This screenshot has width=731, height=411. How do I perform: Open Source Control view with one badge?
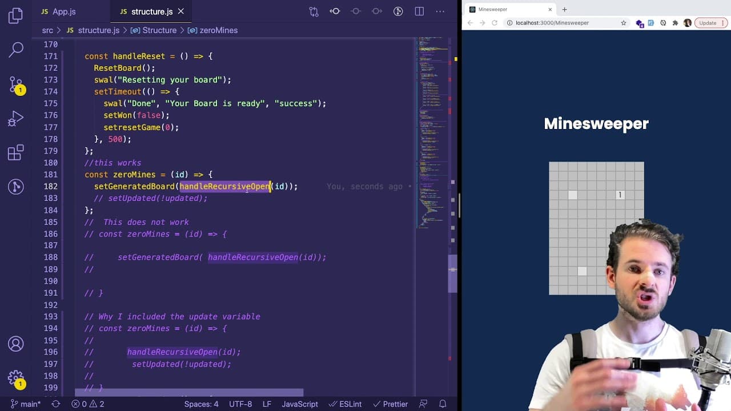[x=16, y=86]
